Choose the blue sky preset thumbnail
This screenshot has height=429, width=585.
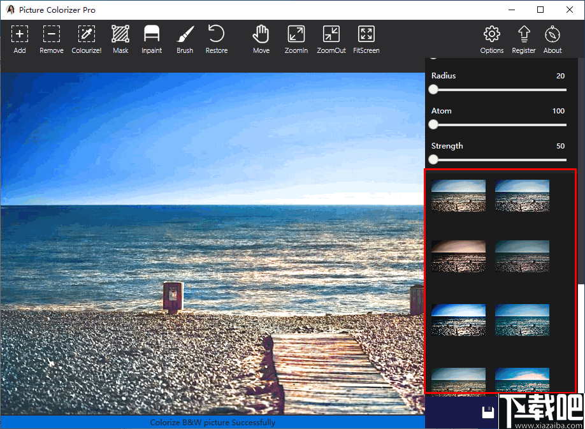(458, 320)
